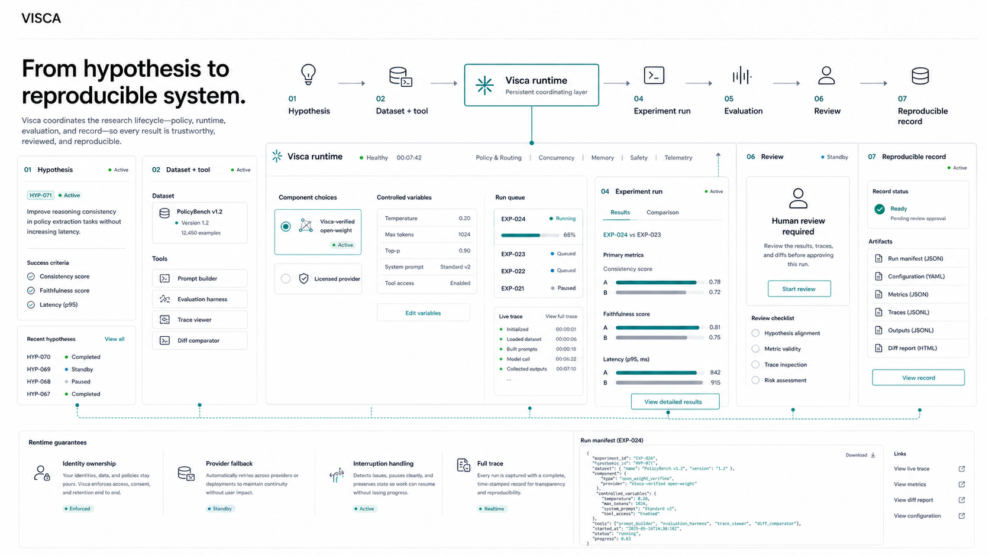Viewport: 989px width, 556px height.
Task: Click the Human review required person icon
Action: click(798, 199)
